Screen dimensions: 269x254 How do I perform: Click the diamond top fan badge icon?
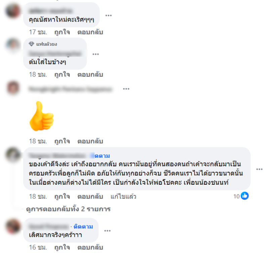click(x=31, y=44)
